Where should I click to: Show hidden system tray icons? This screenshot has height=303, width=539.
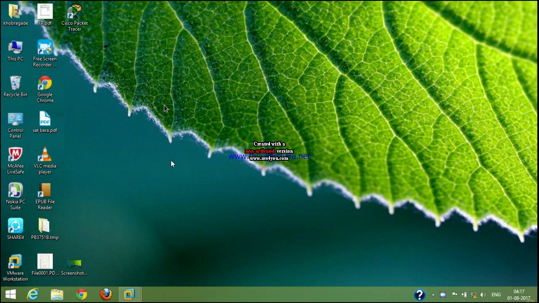433,295
